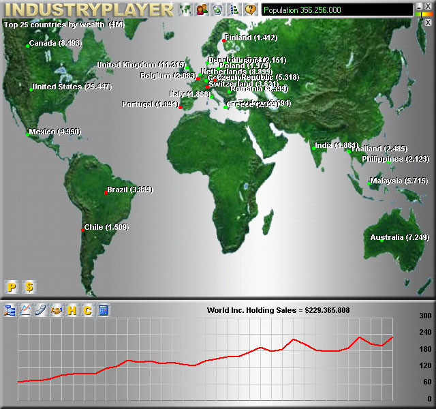The width and height of the screenshot is (436, 409).
Task: Click the green dot marking Mexico
Action: pyautogui.click(x=27, y=134)
